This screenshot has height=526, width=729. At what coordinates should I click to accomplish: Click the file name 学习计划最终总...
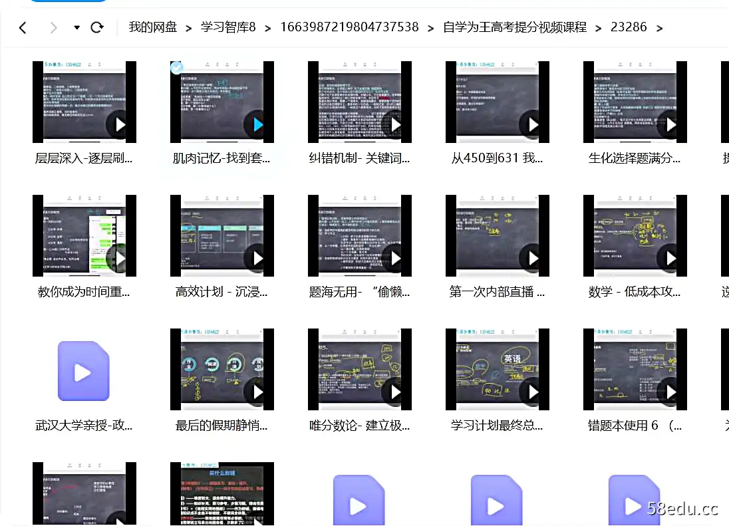click(x=497, y=425)
